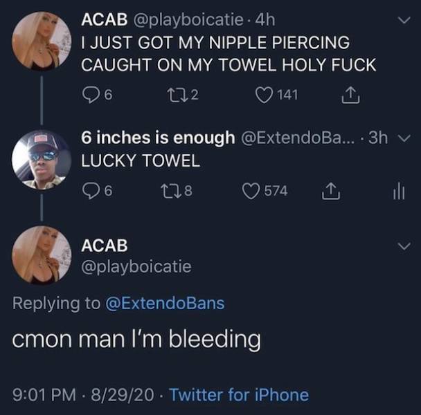Tap ACAB avatar on the bleeding reply
The image size is (421, 415).
pos(41,255)
